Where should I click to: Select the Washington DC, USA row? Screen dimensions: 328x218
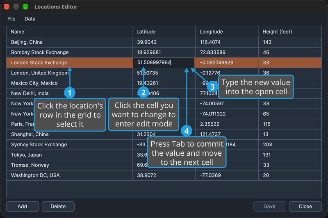point(164,175)
